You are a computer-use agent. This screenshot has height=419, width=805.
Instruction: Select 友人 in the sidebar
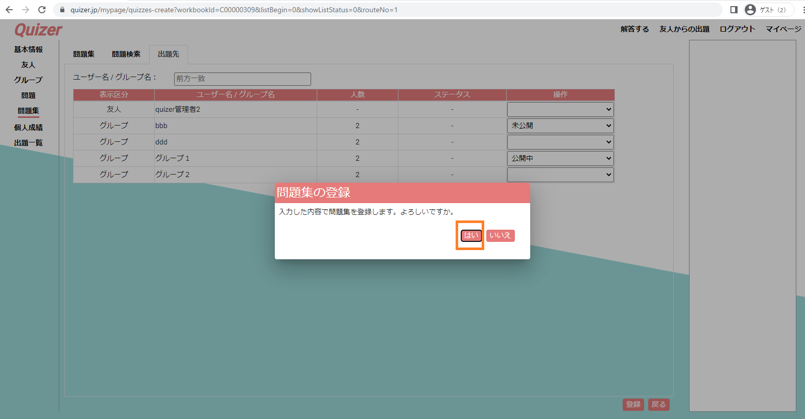29,65
